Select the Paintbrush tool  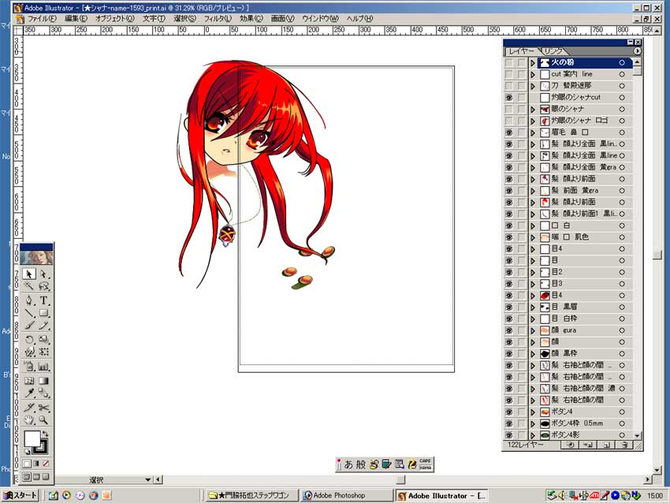[x=29, y=326]
